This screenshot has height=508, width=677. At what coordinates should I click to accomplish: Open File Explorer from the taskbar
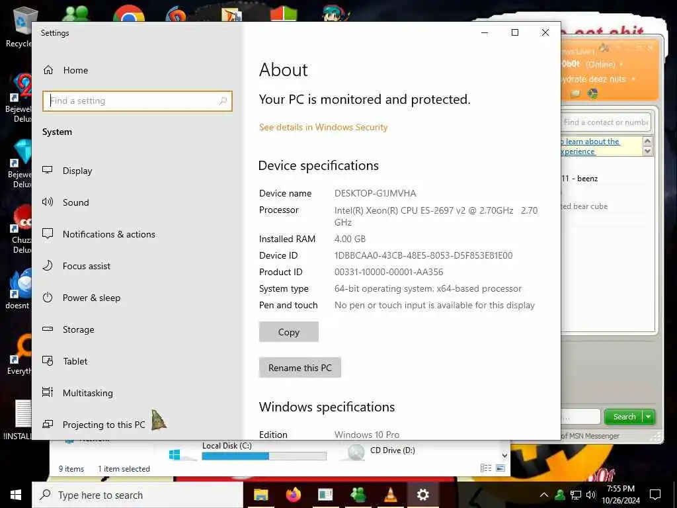260,495
